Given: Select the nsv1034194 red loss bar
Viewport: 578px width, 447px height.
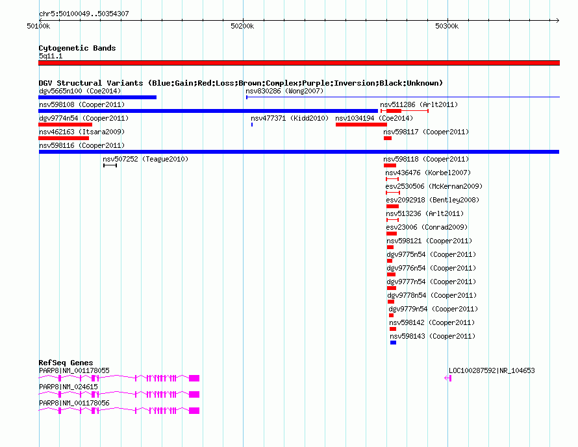Looking at the screenshot, I should tap(361, 125).
